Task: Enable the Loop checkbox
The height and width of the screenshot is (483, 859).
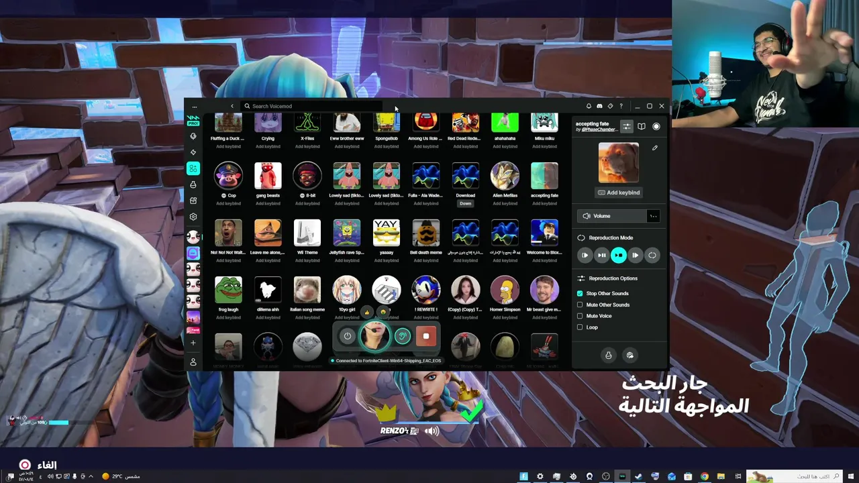Action: click(580, 327)
